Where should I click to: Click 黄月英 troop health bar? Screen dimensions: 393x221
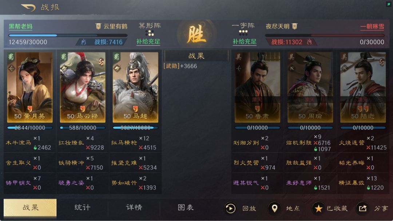tap(30, 128)
